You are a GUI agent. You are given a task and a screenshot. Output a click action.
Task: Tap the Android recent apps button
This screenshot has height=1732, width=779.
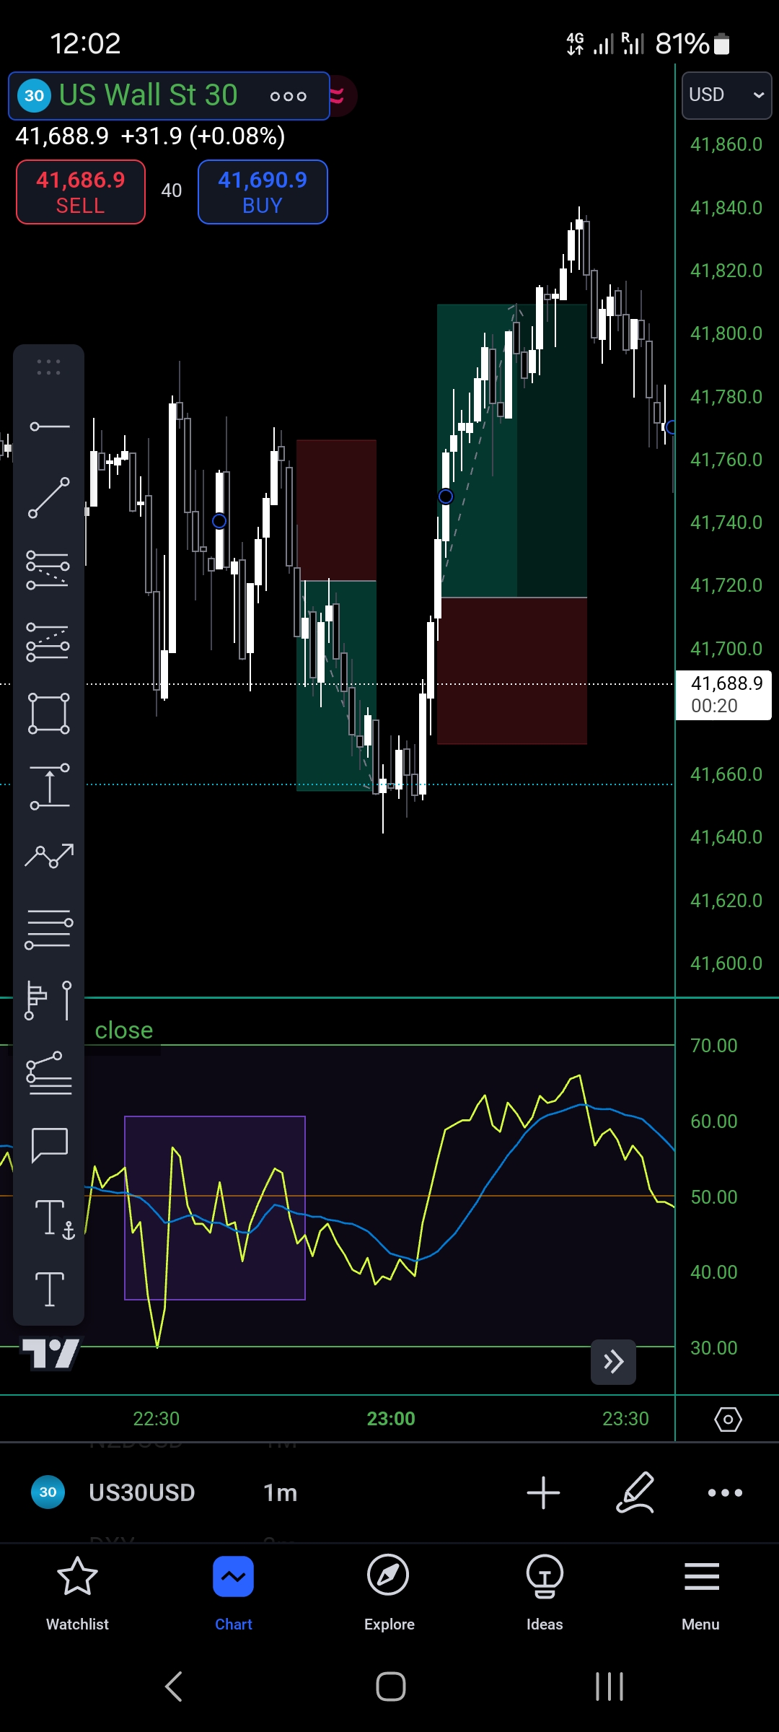tap(609, 1687)
